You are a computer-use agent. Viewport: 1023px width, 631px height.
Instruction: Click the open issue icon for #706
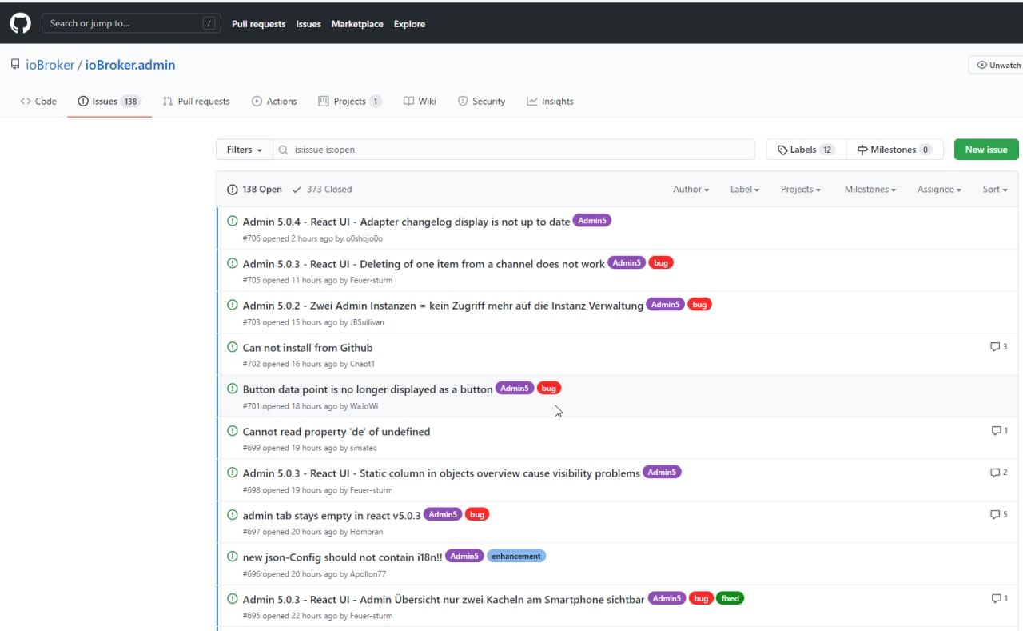(233, 221)
